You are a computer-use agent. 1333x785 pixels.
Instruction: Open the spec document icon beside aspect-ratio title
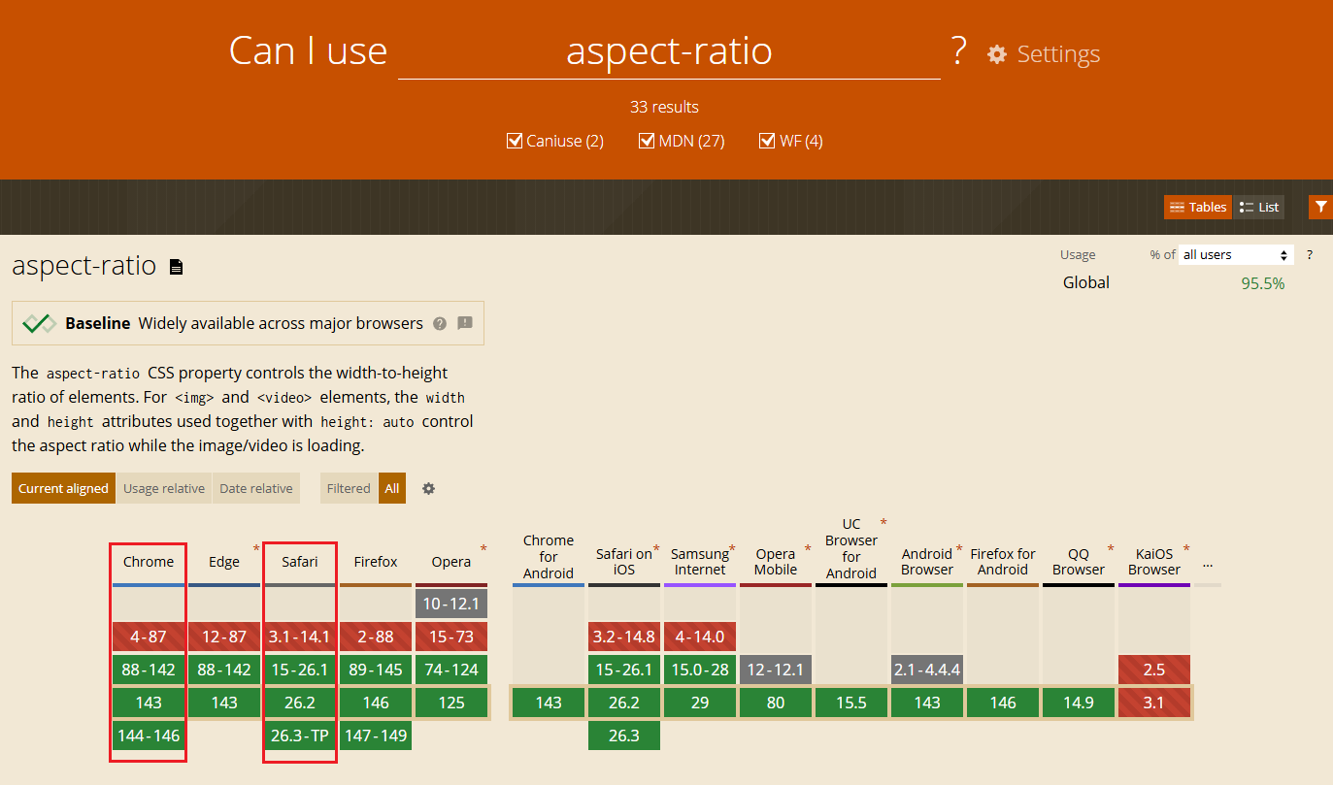(x=176, y=267)
